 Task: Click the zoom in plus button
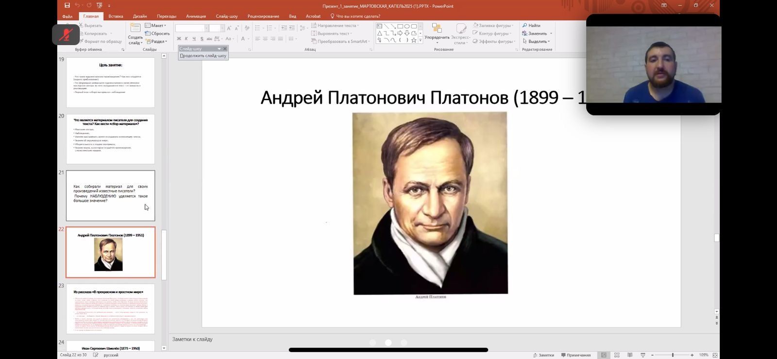click(693, 355)
